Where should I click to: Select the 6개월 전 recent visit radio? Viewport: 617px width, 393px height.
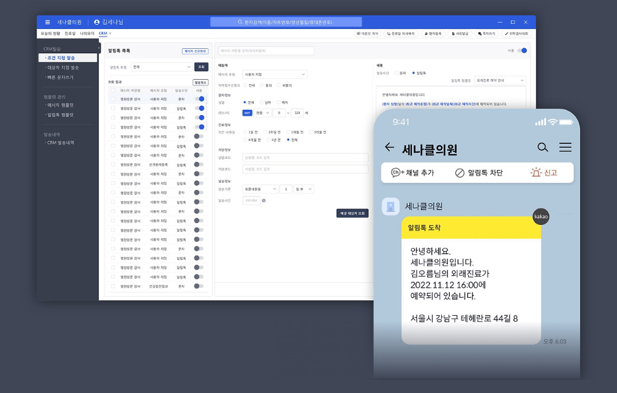click(245, 140)
